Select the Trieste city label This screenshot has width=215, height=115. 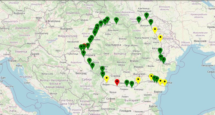12,61
